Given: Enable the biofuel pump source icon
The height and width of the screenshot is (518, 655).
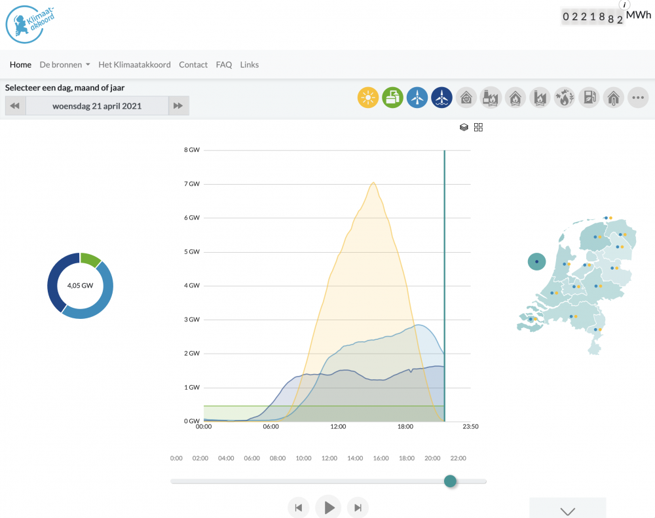Looking at the screenshot, I should pos(589,98).
